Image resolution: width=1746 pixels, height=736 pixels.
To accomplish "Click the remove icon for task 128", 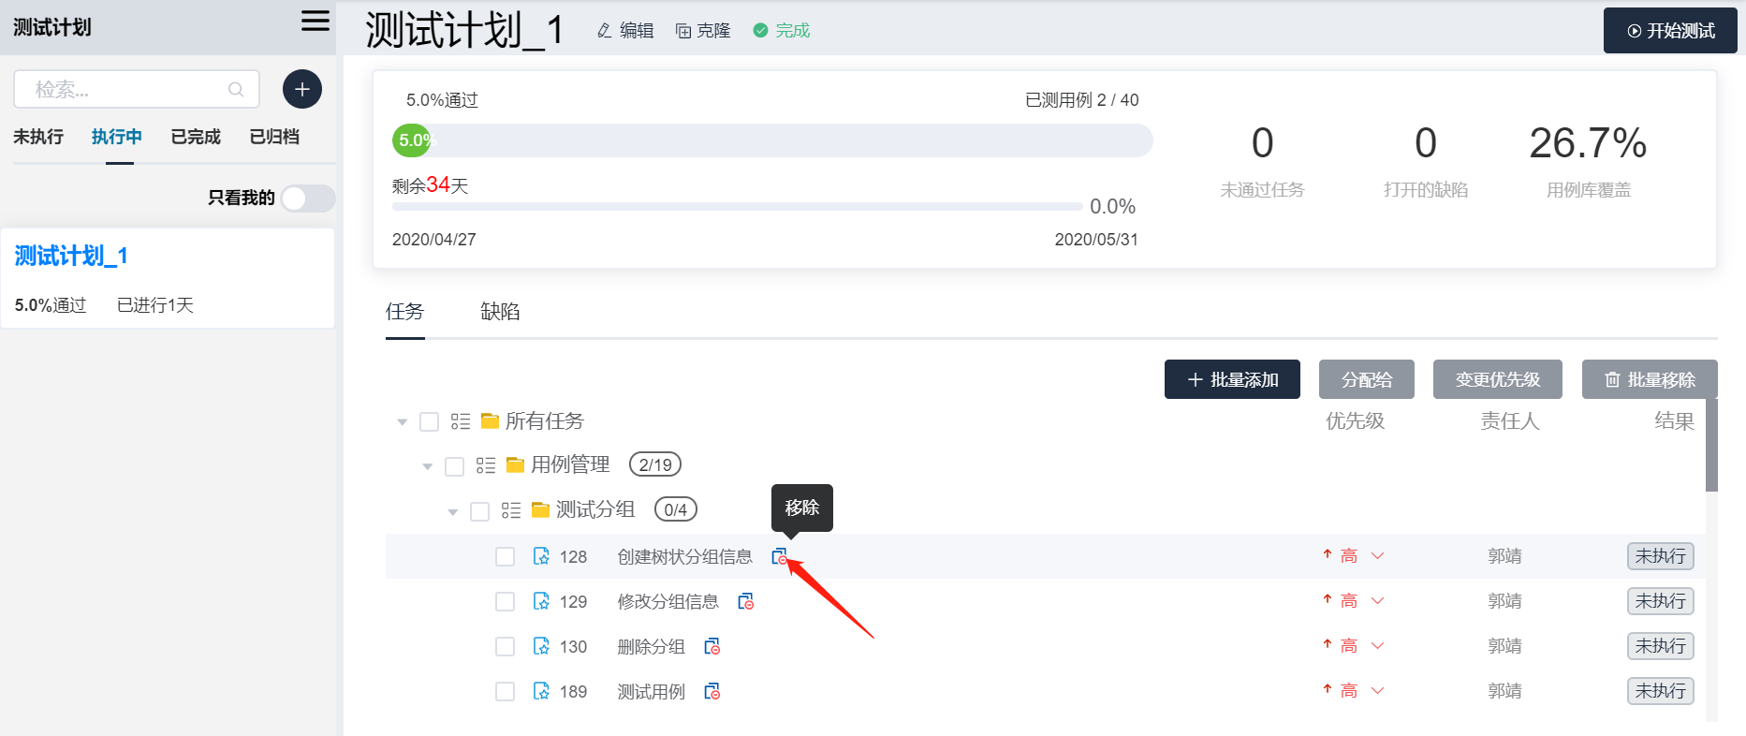I will point(779,556).
